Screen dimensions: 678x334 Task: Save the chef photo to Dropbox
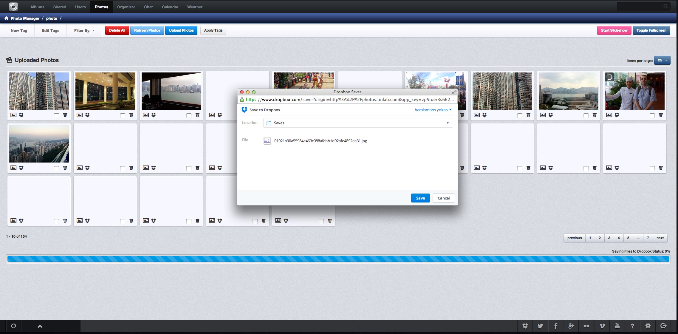tap(617, 115)
